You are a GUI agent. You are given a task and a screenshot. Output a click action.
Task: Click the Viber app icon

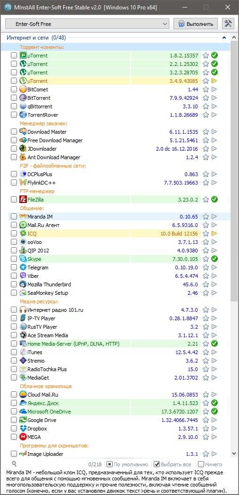[23, 276]
